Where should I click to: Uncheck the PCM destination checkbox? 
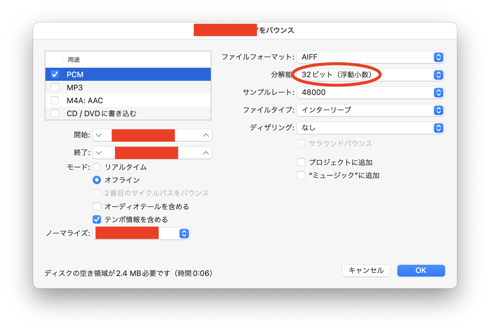55,74
